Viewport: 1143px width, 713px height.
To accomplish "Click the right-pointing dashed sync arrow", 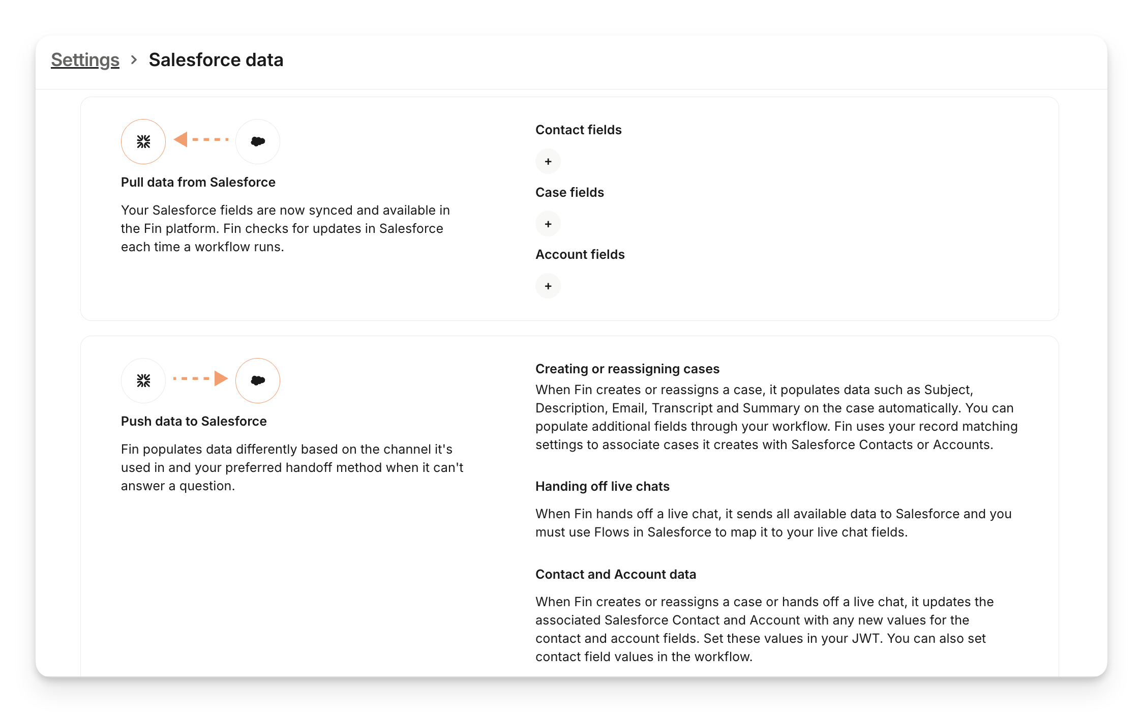I will [200, 378].
